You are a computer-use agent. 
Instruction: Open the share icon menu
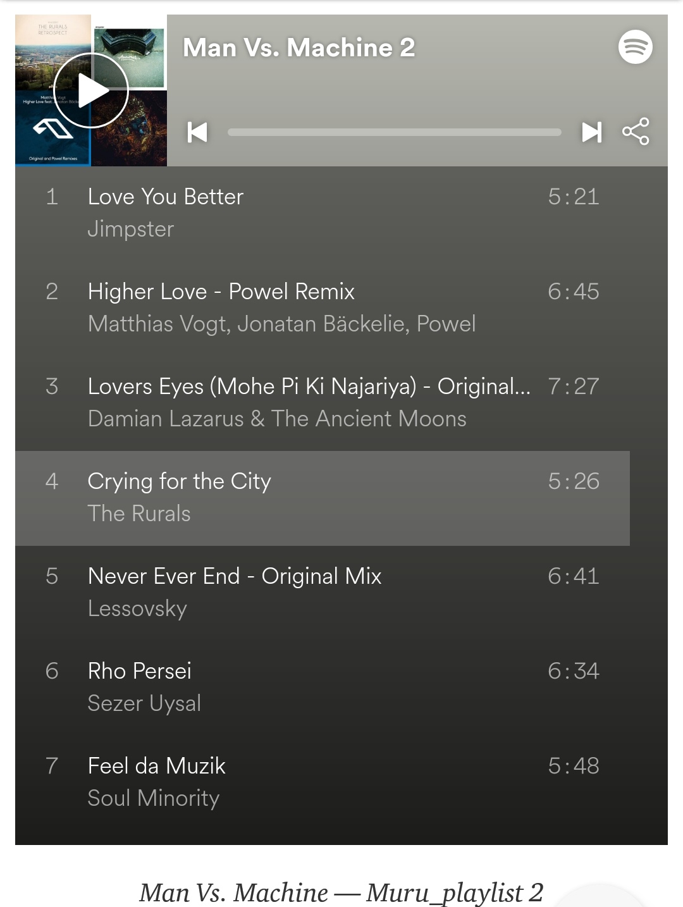(636, 132)
